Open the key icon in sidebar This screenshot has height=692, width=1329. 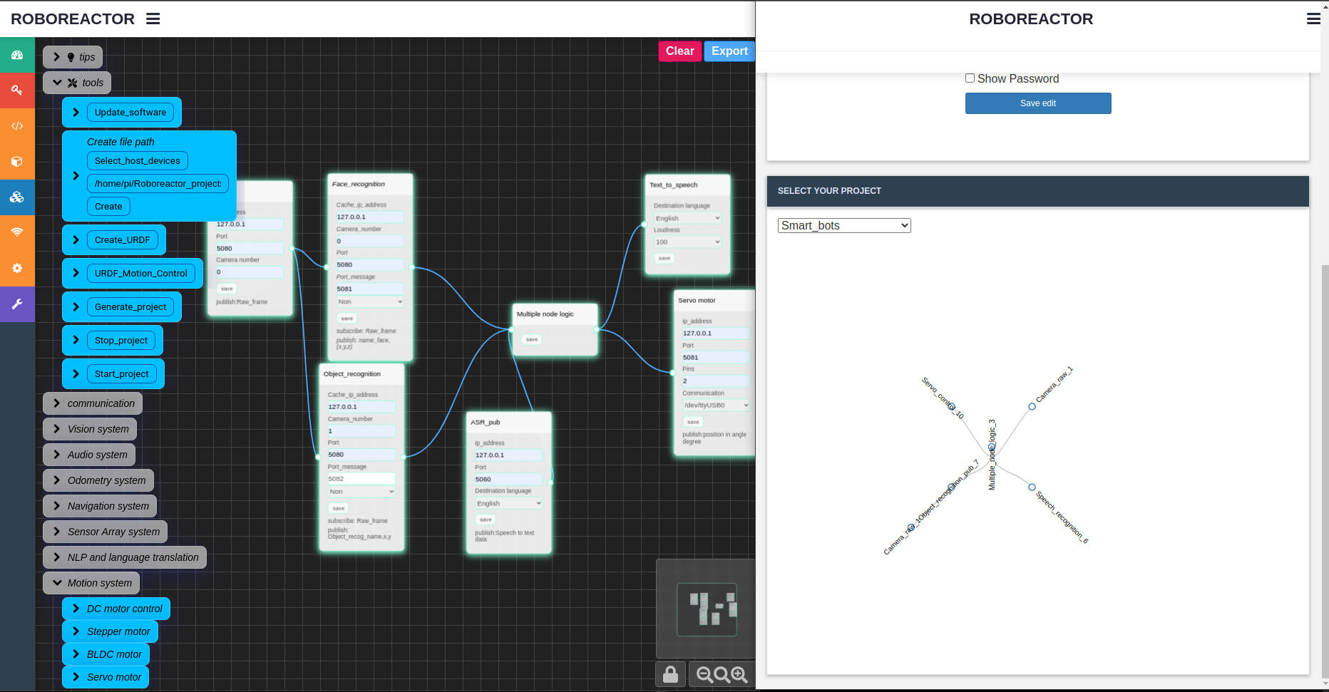(x=17, y=91)
